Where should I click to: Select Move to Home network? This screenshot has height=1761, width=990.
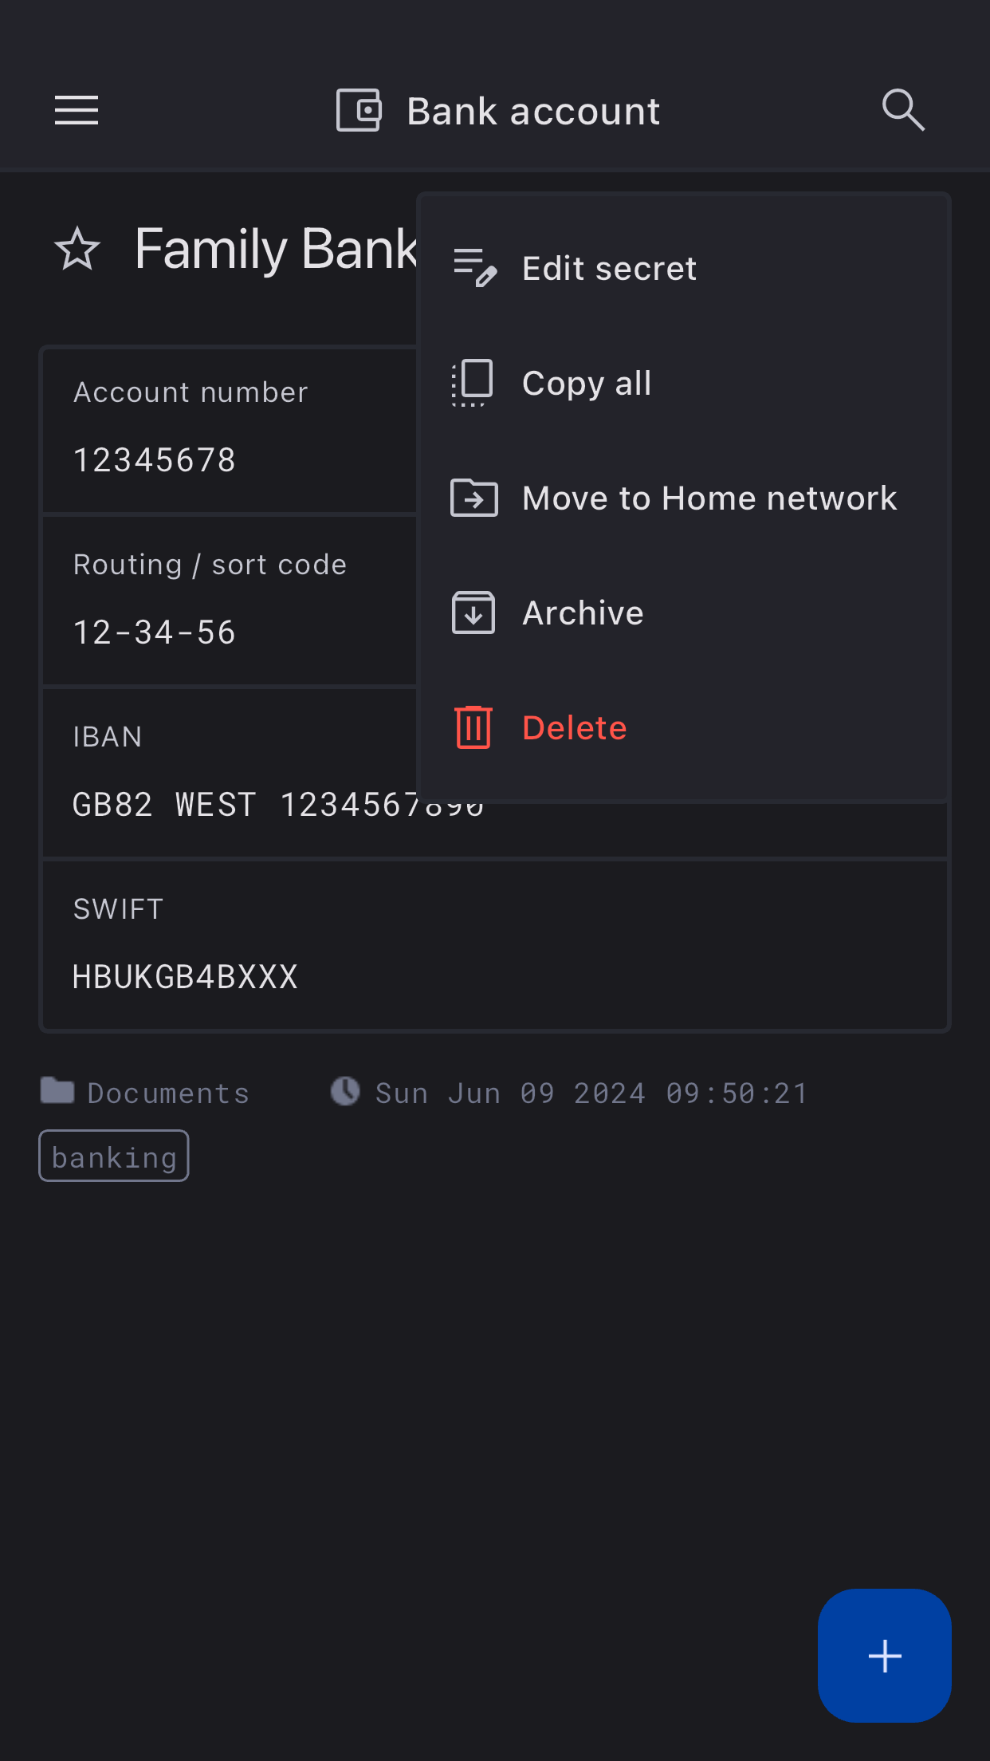(x=709, y=498)
